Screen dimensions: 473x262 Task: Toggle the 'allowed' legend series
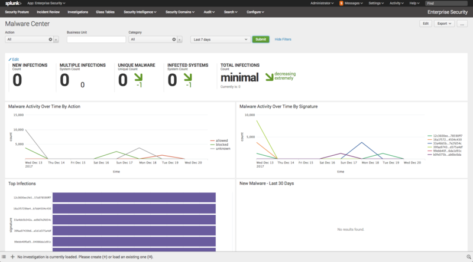[x=222, y=140]
